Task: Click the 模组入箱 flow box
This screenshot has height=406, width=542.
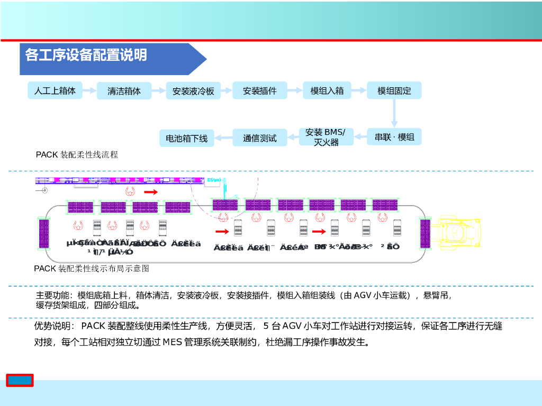Action: pos(327,90)
